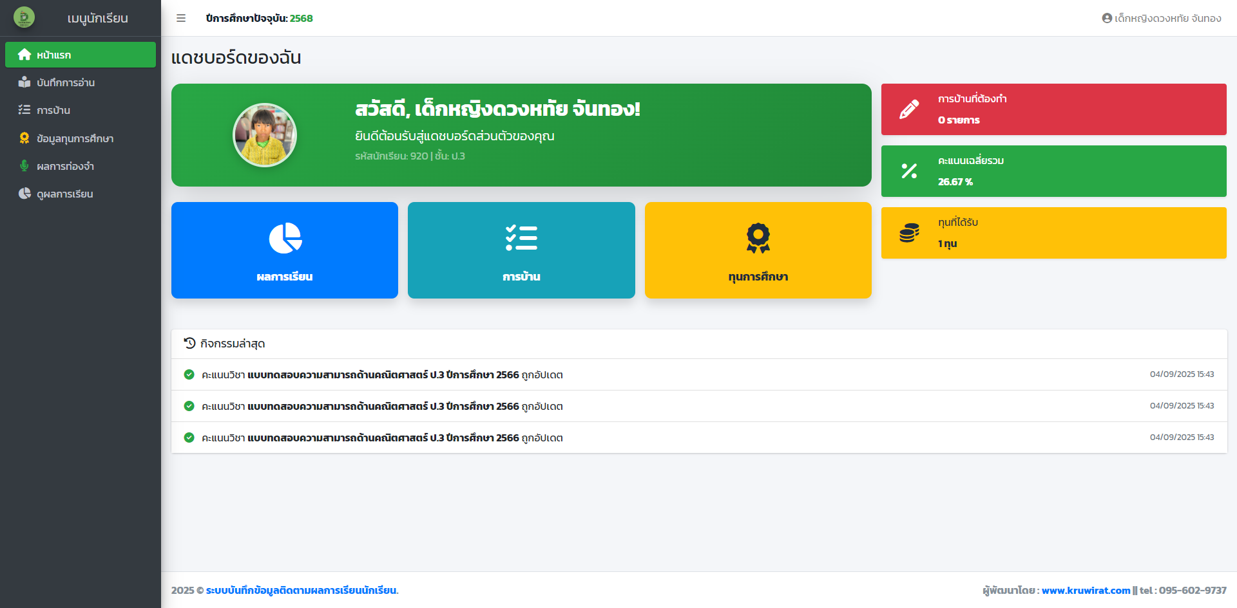
Task: Click the student's profile photo in the welcome banner
Action: pyautogui.click(x=265, y=135)
